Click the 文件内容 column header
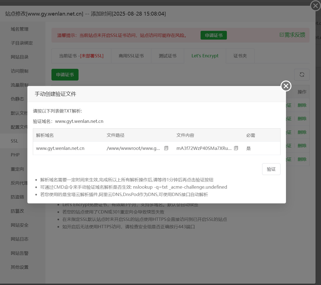This screenshot has width=321, height=285. tap(185, 135)
